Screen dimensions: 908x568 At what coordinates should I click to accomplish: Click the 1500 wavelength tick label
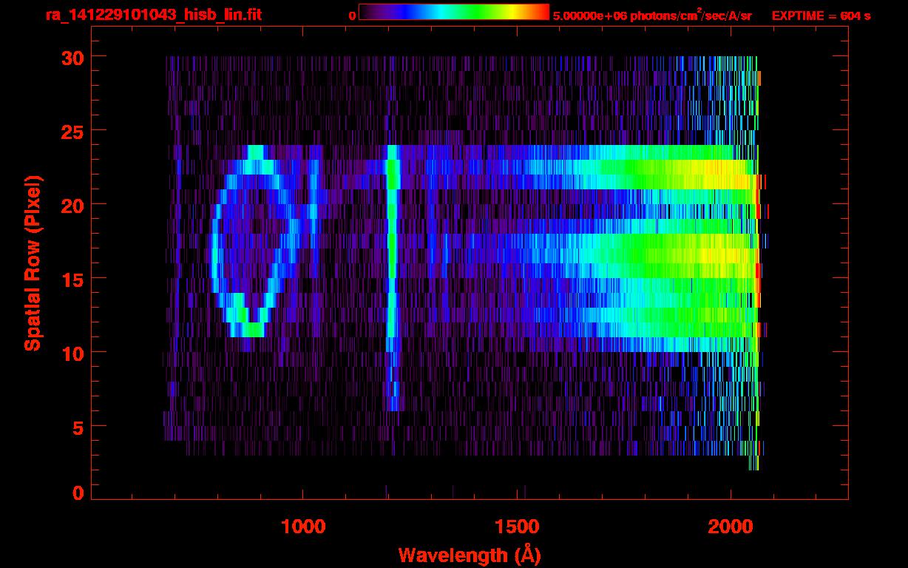point(517,527)
